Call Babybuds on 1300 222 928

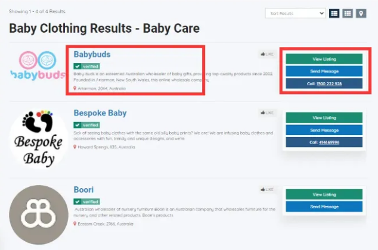324,84
